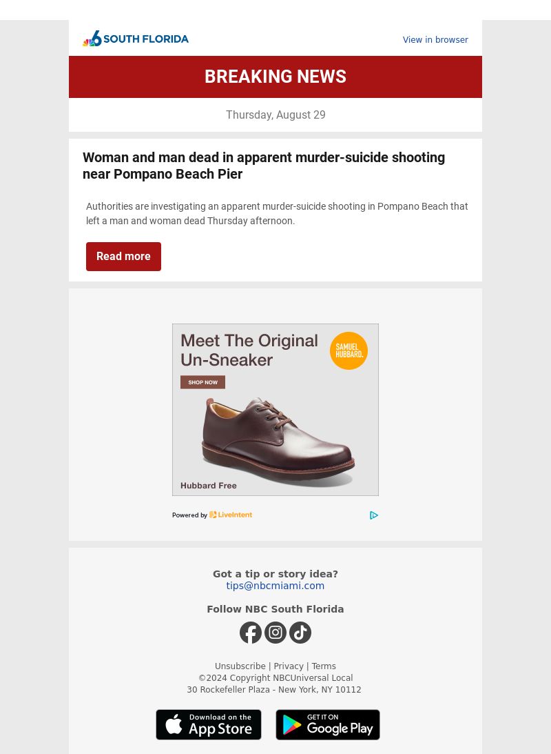Open the Instagram social icon
Image resolution: width=551 pixels, height=754 pixels.
275,633
